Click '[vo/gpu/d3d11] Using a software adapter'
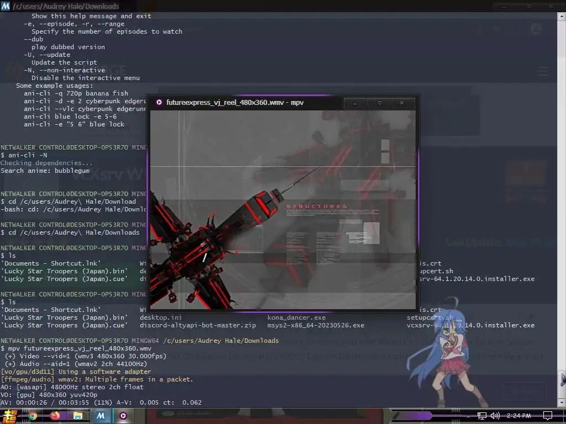This screenshot has height=424, width=566. click(76, 372)
